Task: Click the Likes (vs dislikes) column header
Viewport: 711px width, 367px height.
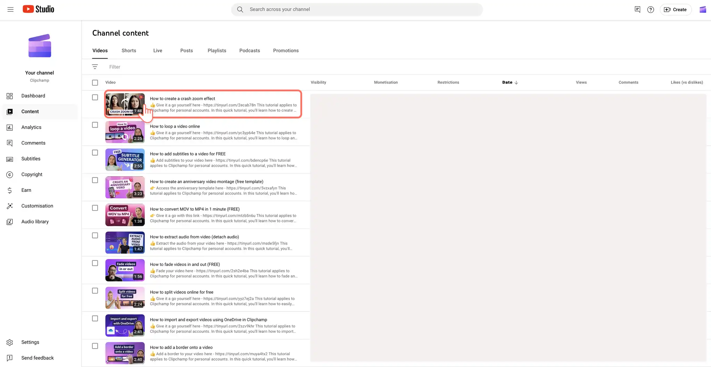Action: pyautogui.click(x=687, y=83)
